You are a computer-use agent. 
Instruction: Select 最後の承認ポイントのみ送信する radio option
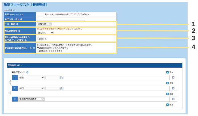(38, 48)
